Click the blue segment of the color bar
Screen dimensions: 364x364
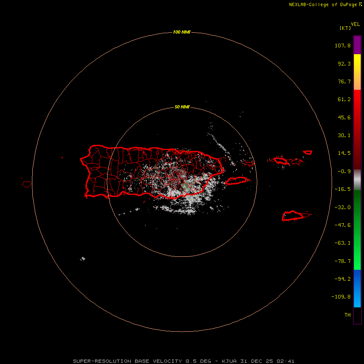[357, 288]
